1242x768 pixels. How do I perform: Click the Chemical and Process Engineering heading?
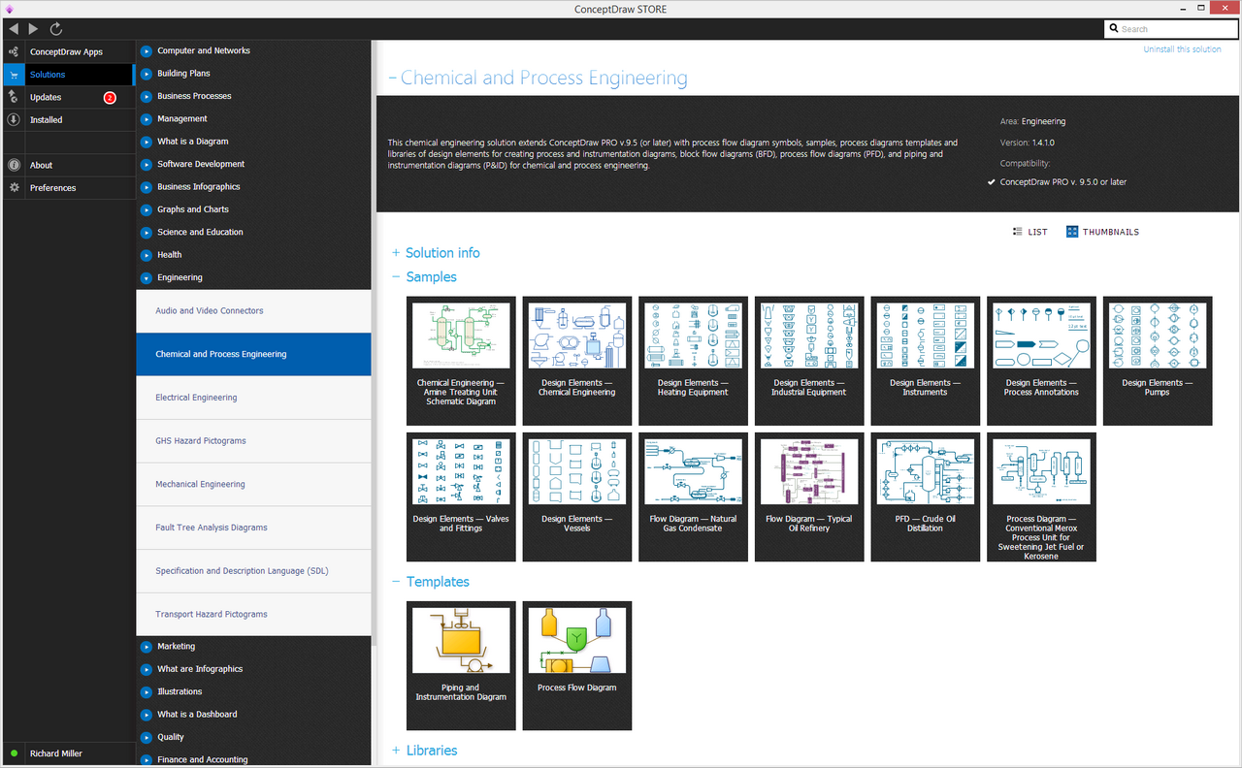click(x=544, y=79)
